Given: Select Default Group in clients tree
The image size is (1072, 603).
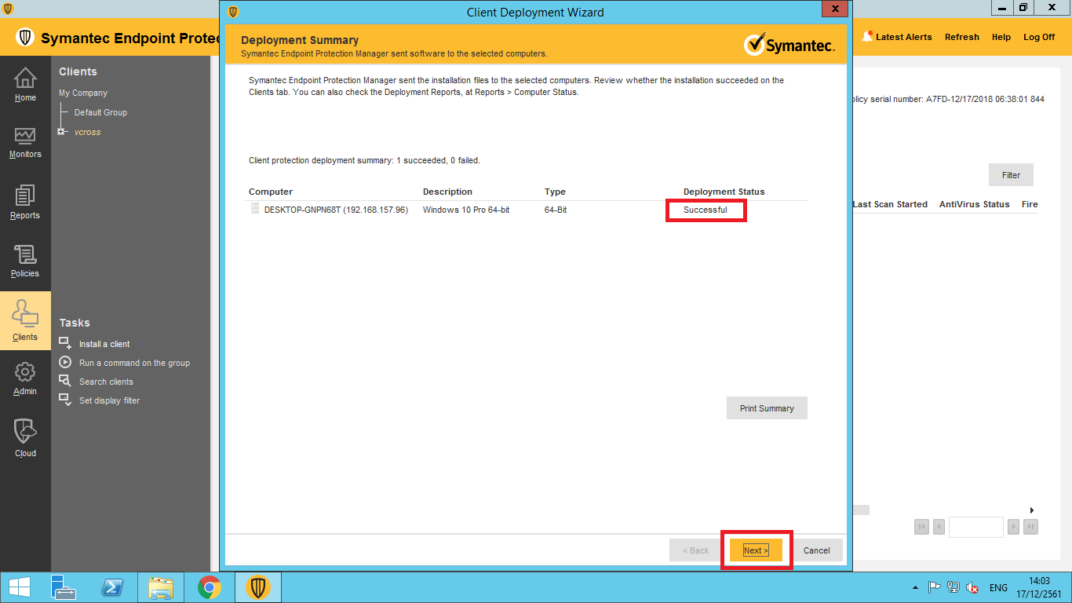Looking at the screenshot, I should (x=100, y=112).
